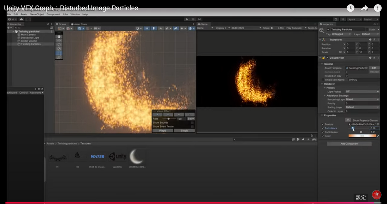Open the Tag Untagged dropdown
The height and width of the screenshot is (204, 387).
[x=341, y=34]
